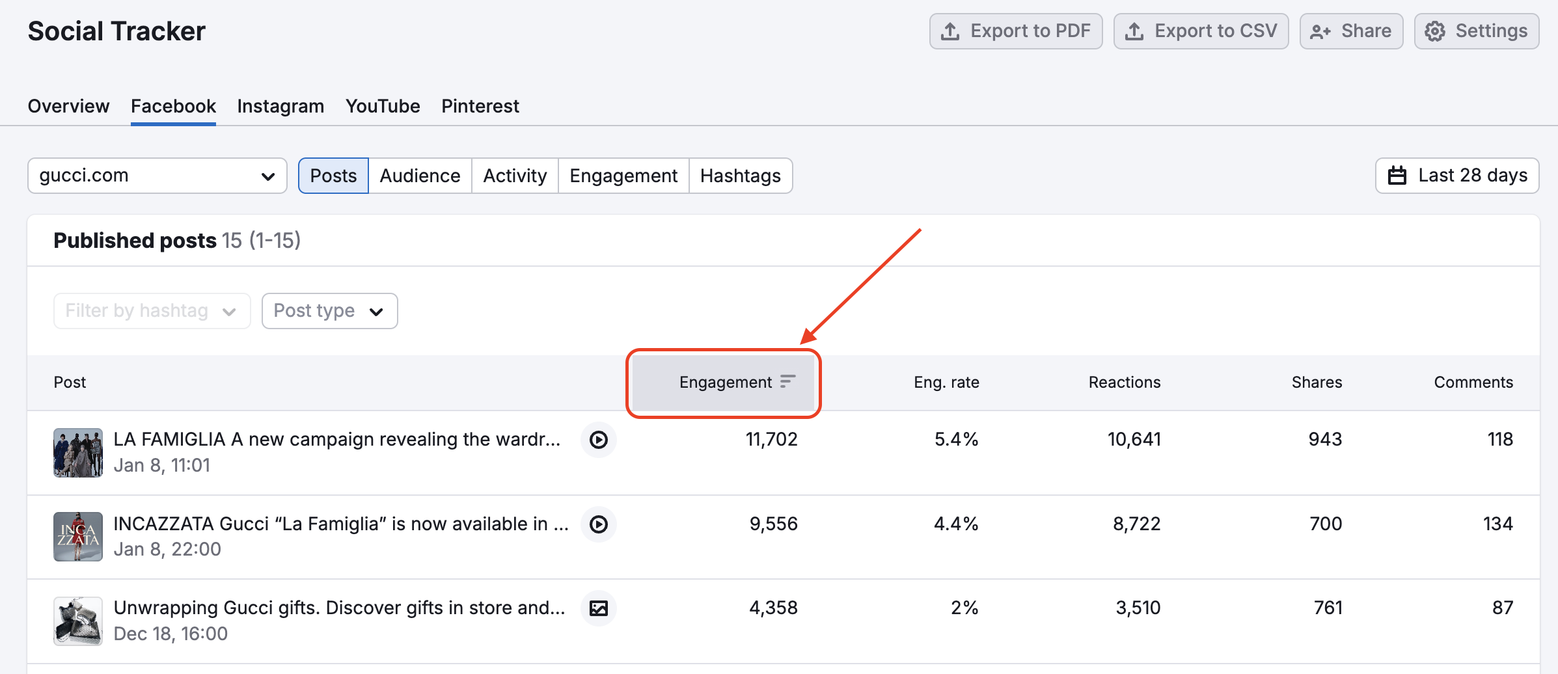The width and height of the screenshot is (1558, 674).
Task: Open the Post type dropdown
Action: click(x=329, y=310)
